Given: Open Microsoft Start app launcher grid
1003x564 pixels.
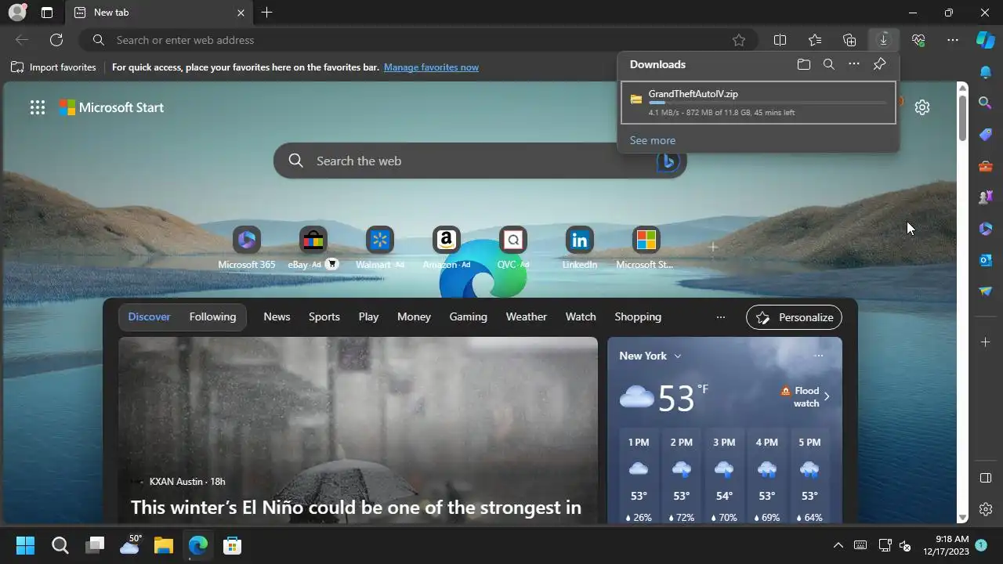Looking at the screenshot, I should (x=38, y=107).
